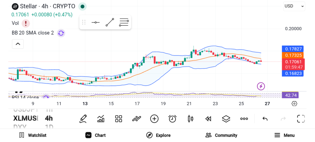Open the object tree layers icon
Viewport: 315px width, 142px height.
[226, 119]
